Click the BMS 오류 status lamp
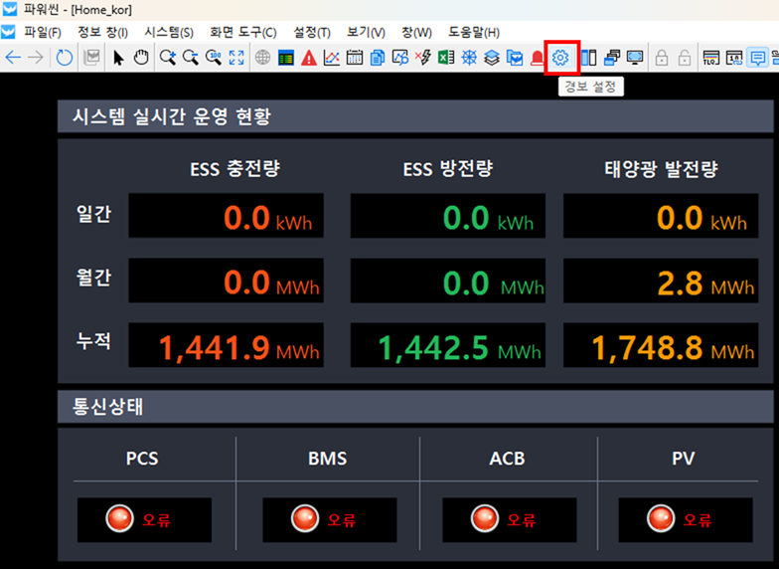The image size is (779, 569). pyautogui.click(x=305, y=519)
